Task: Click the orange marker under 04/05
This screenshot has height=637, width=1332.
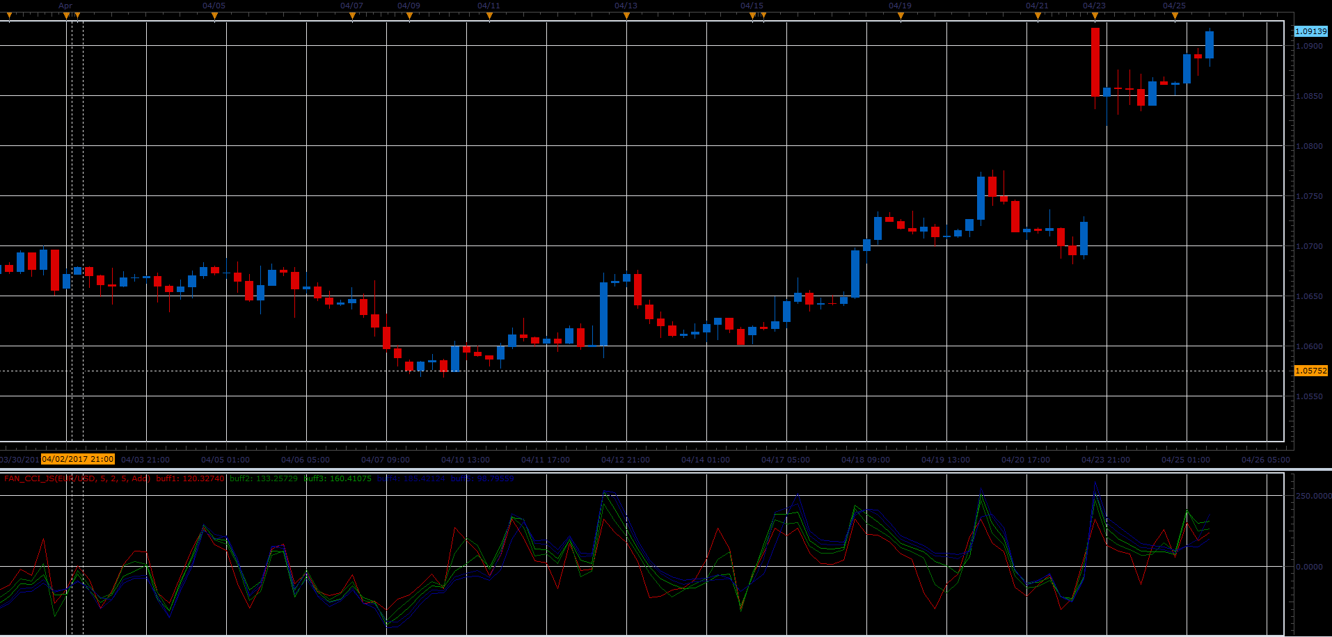Action: point(214,15)
